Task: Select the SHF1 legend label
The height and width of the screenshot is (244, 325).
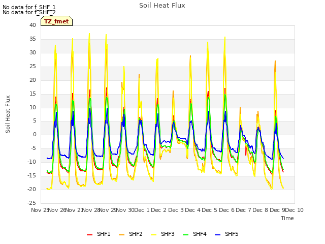Action: tap(104, 234)
